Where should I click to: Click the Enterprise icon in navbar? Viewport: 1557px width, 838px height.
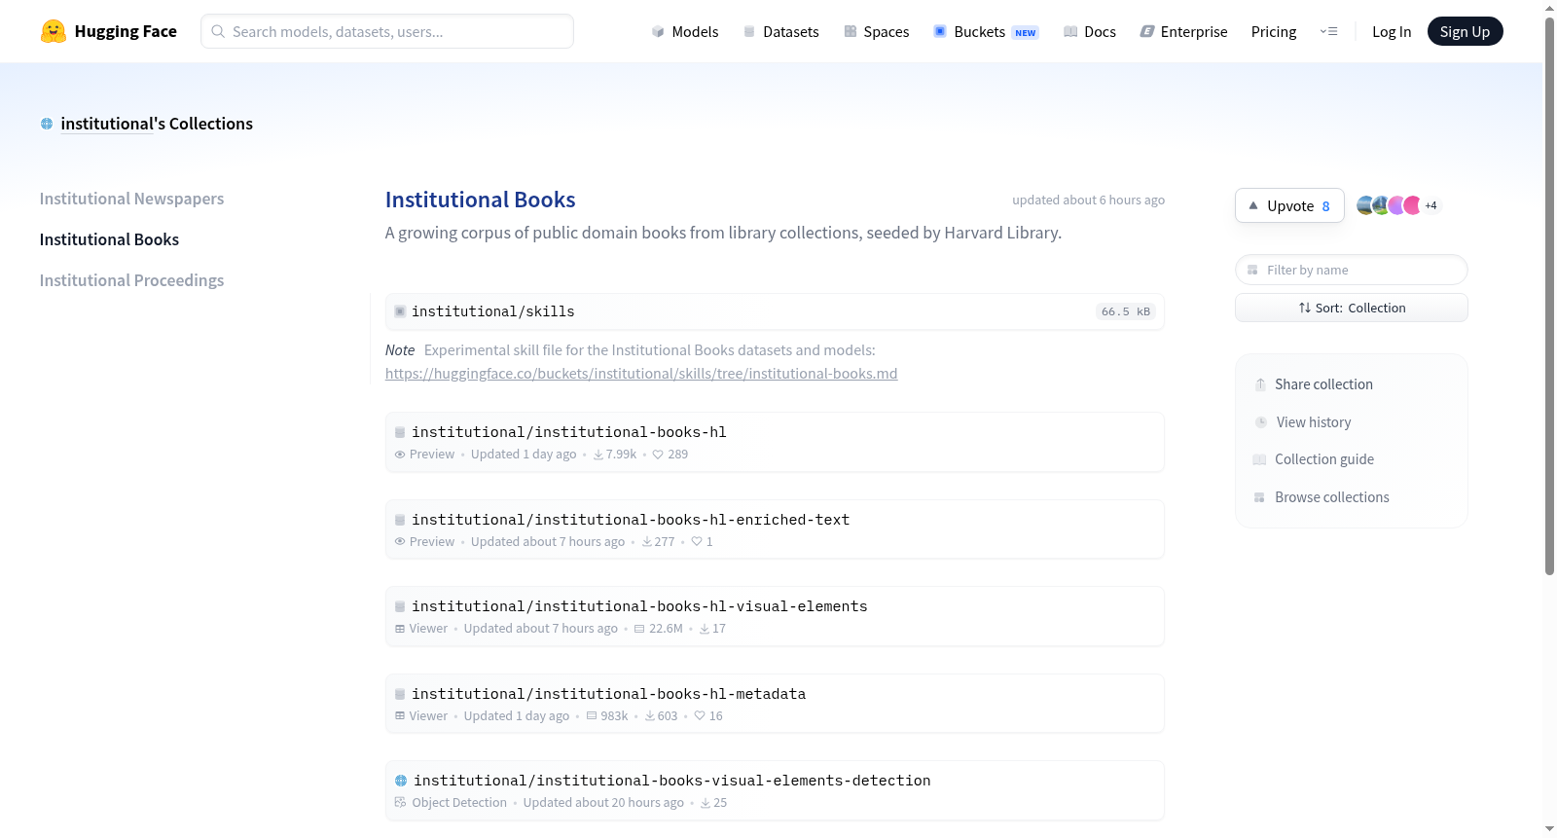(1147, 31)
